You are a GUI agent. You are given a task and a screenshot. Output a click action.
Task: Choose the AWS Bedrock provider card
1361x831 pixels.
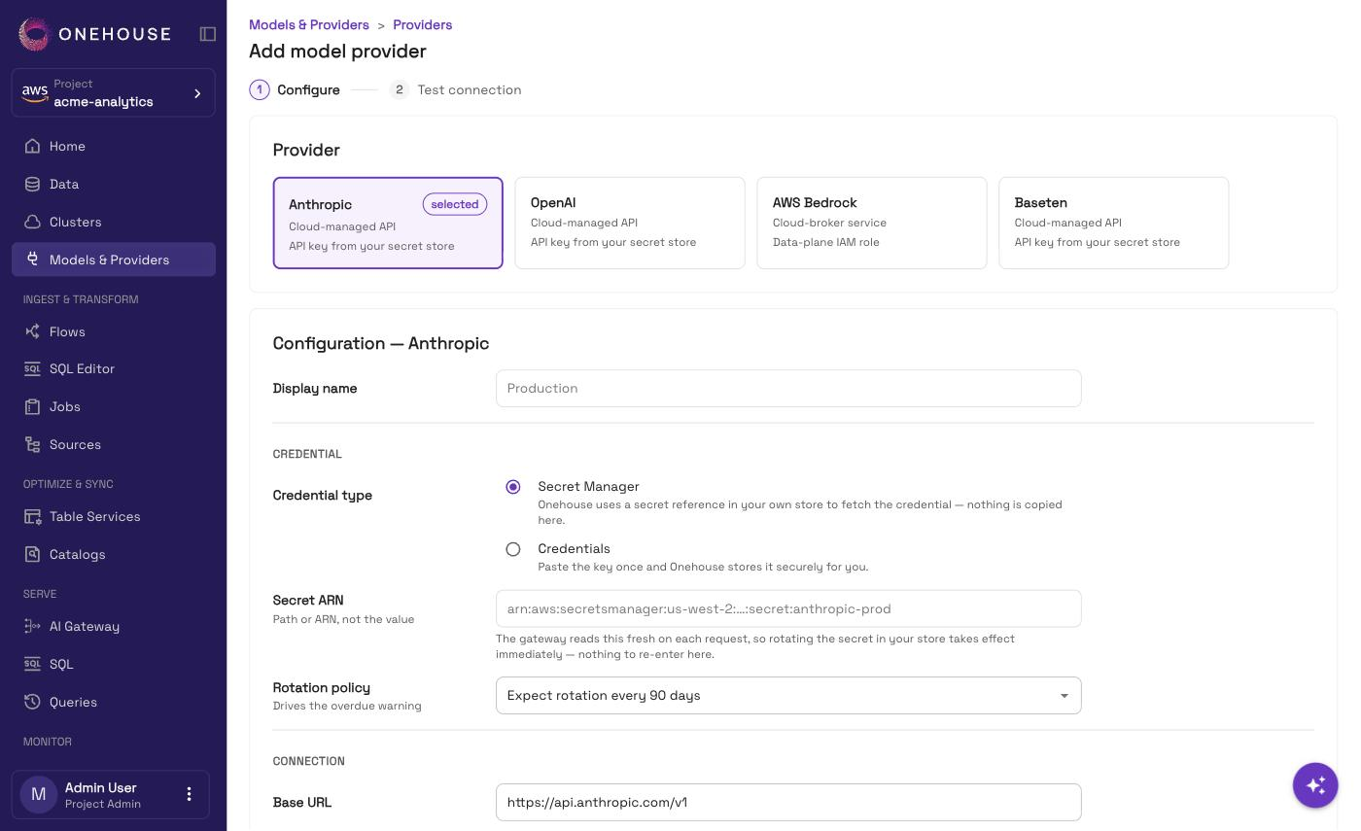[x=872, y=223]
